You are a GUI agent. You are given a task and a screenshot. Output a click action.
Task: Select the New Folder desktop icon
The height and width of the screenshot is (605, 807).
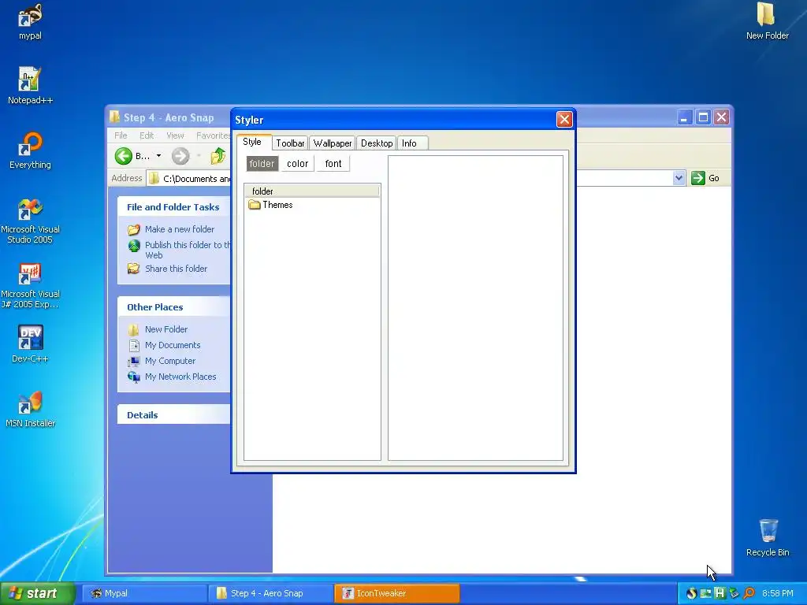[767, 21]
